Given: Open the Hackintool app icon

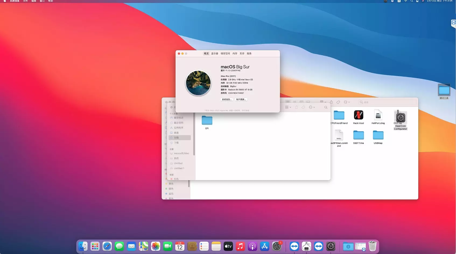Looking at the screenshot, I should [358, 115].
